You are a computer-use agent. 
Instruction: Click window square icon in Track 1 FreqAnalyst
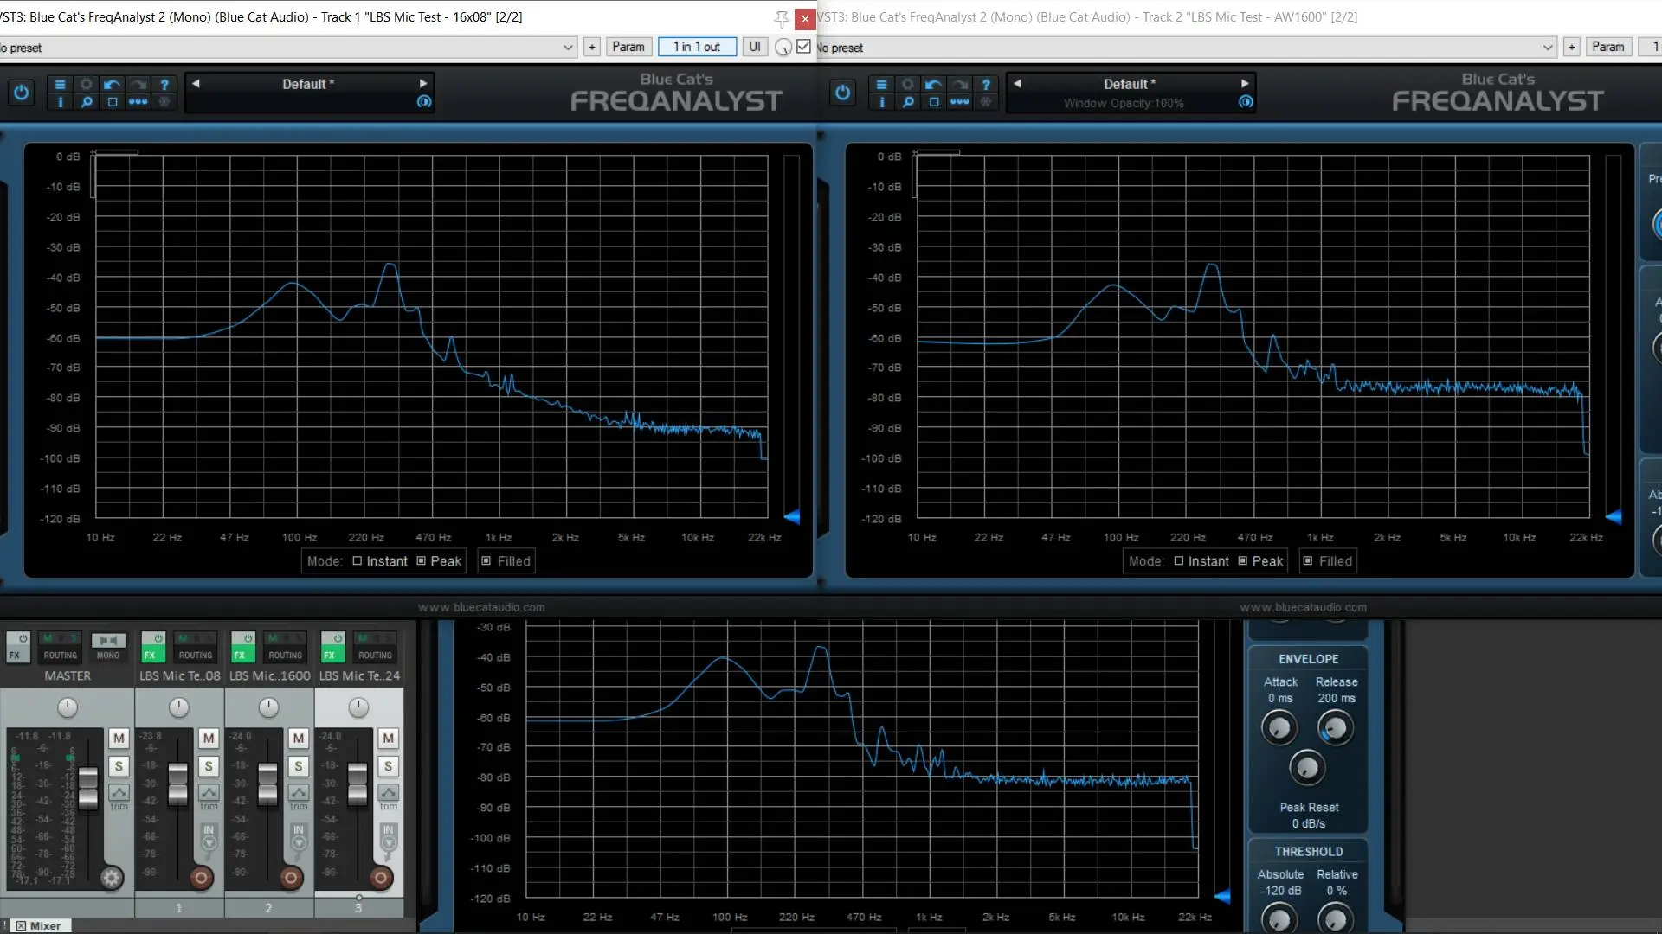(112, 102)
